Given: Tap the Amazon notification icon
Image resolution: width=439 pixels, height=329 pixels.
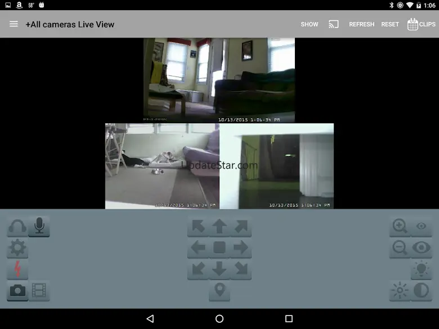Looking at the screenshot, I should click(19, 5).
